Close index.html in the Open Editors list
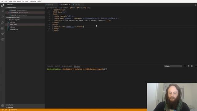This screenshot has height=111, width=197. tap(8, 13)
